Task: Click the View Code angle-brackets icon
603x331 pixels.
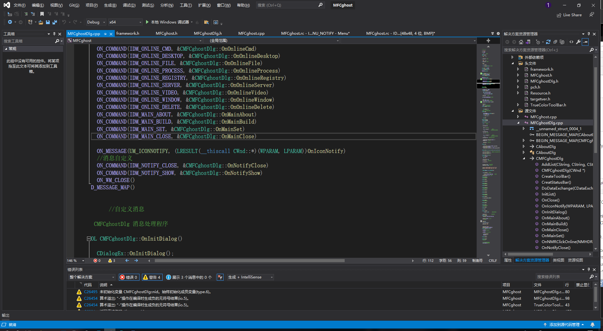Action: (x=571, y=42)
